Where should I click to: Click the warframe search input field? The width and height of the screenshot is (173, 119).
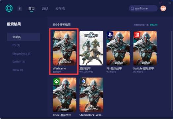point(143,8)
